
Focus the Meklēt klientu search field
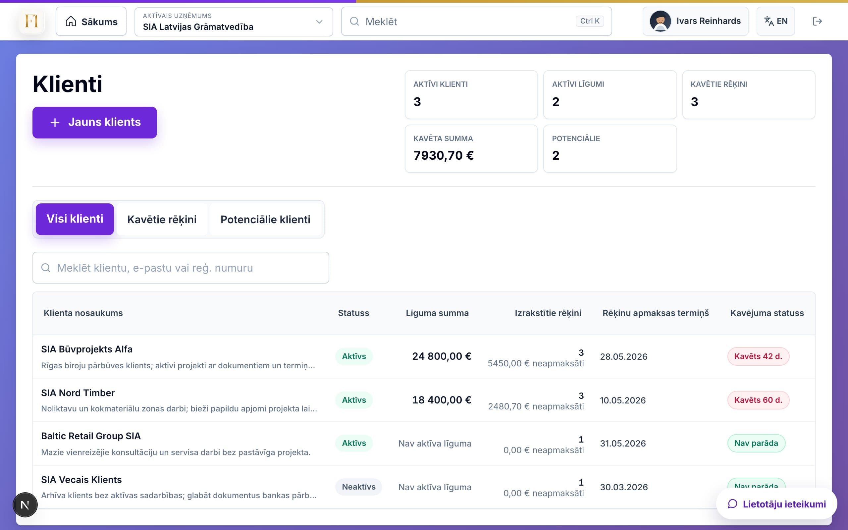tap(181, 268)
